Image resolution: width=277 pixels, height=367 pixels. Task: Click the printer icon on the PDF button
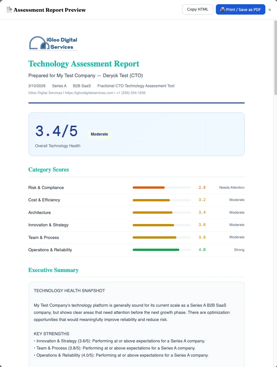coord(222,9)
